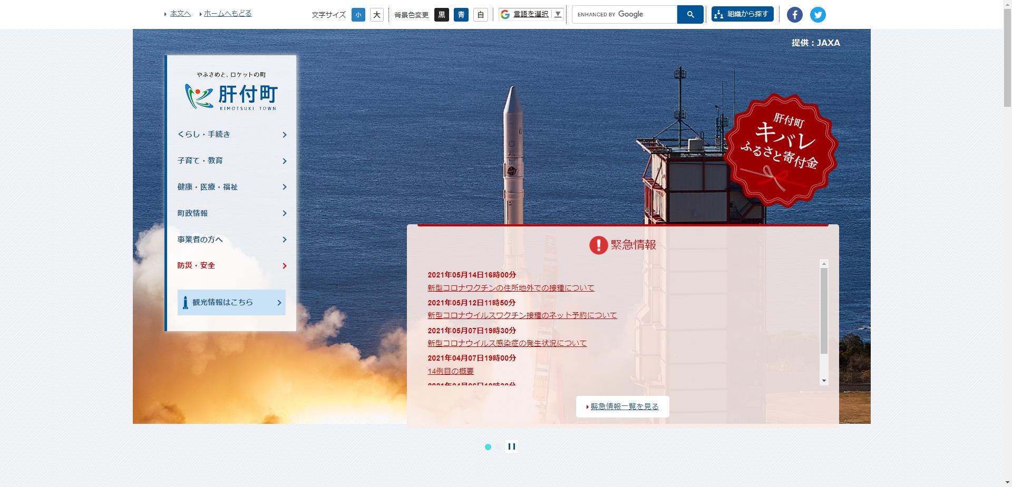Expand the くらし・手続き menu
Screen dimensions: 1012x487
(x=231, y=134)
